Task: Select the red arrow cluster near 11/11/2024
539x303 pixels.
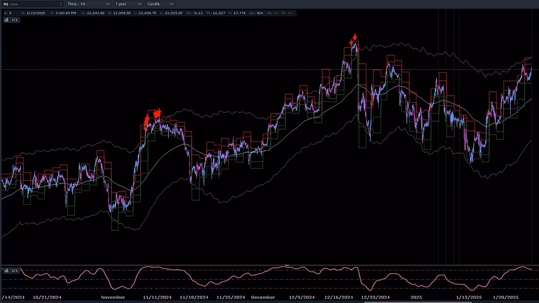Action: 152,116
